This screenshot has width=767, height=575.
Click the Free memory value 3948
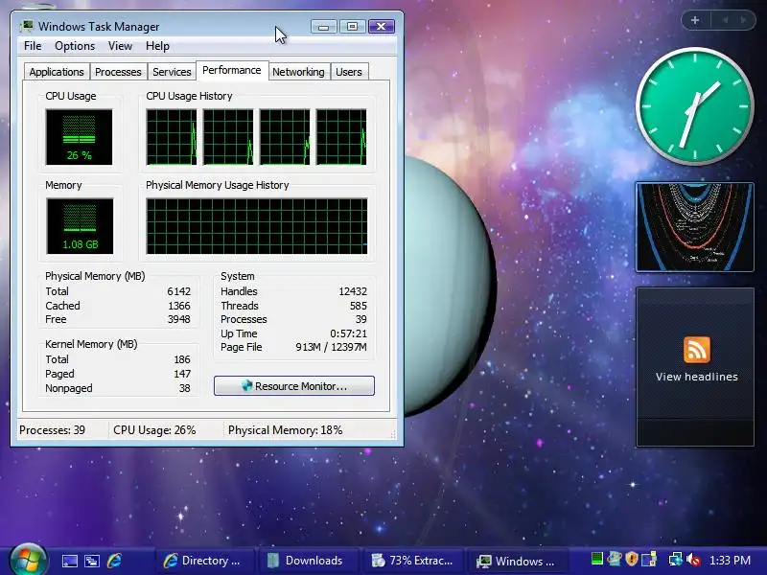178,319
